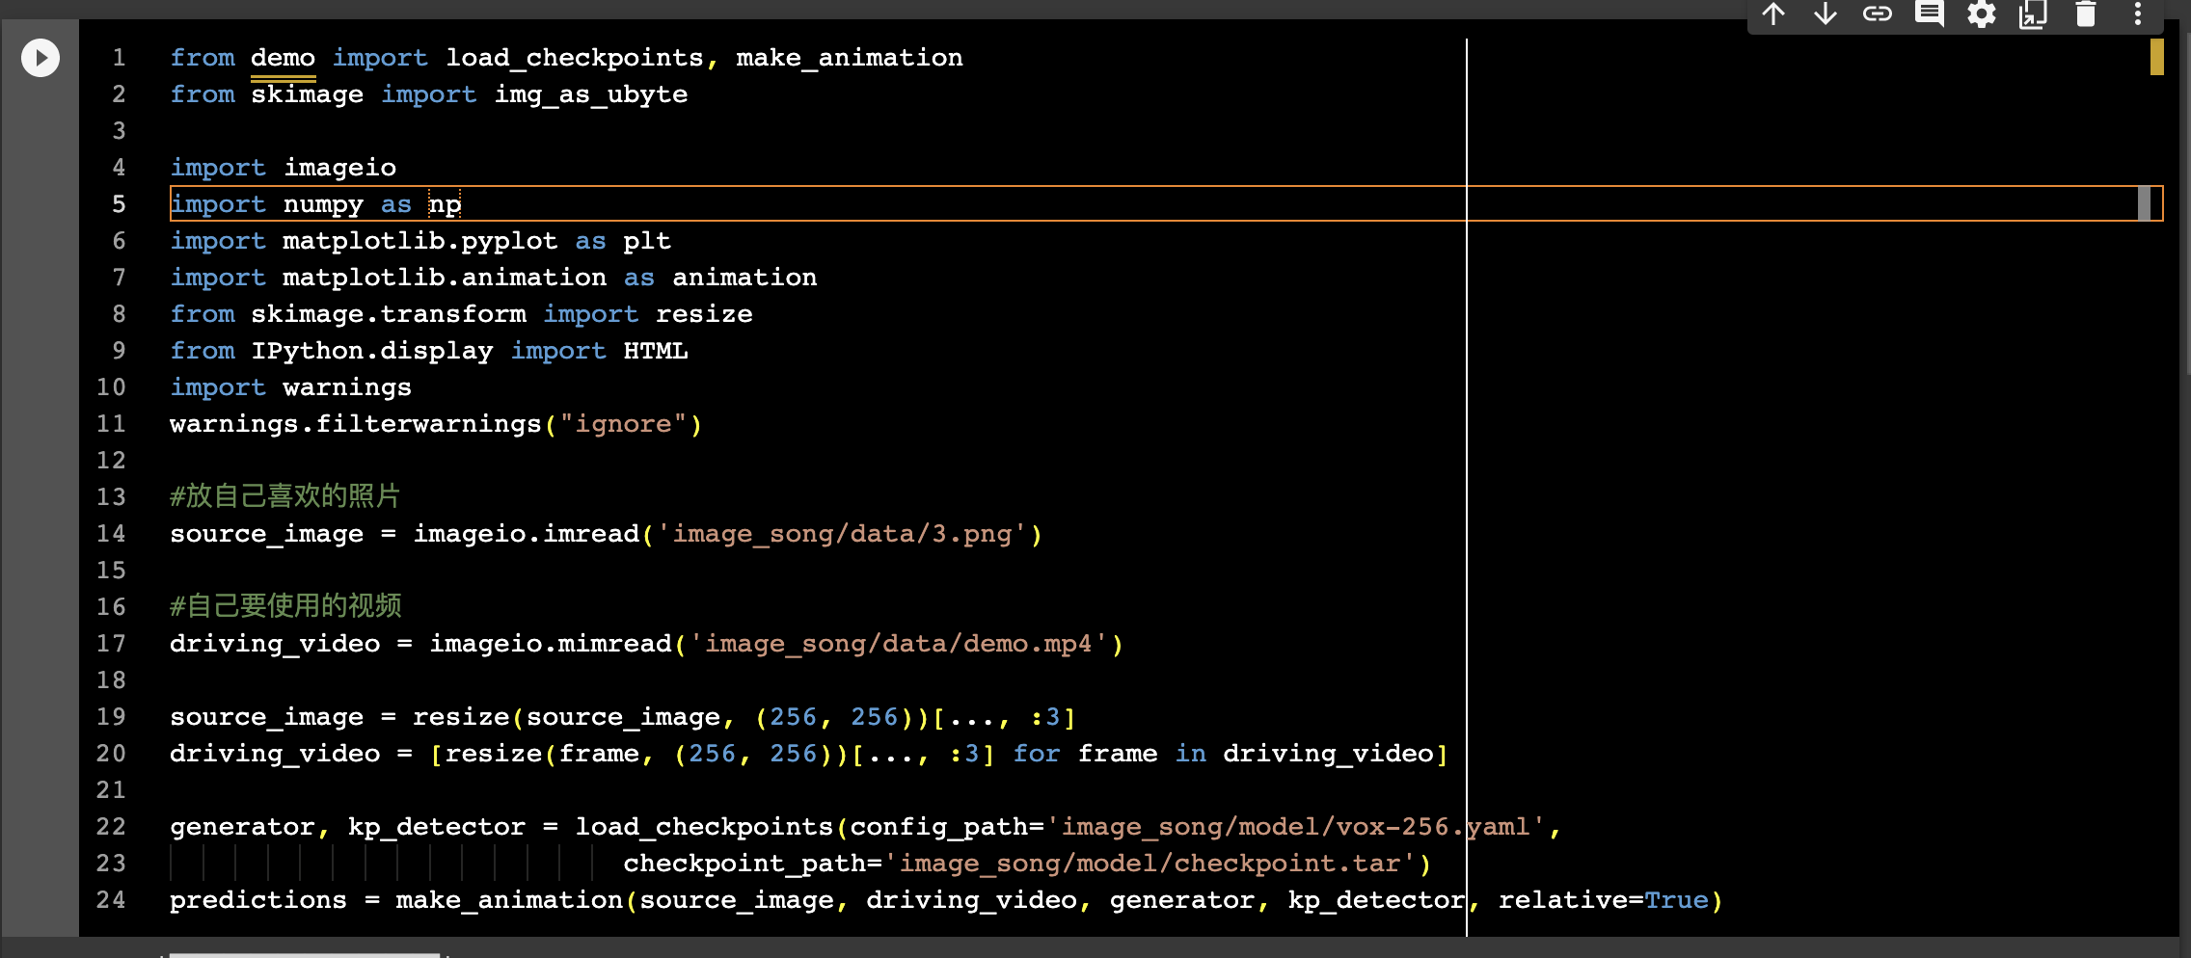Click the comment '#自己要使用的视频'

(285, 606)
